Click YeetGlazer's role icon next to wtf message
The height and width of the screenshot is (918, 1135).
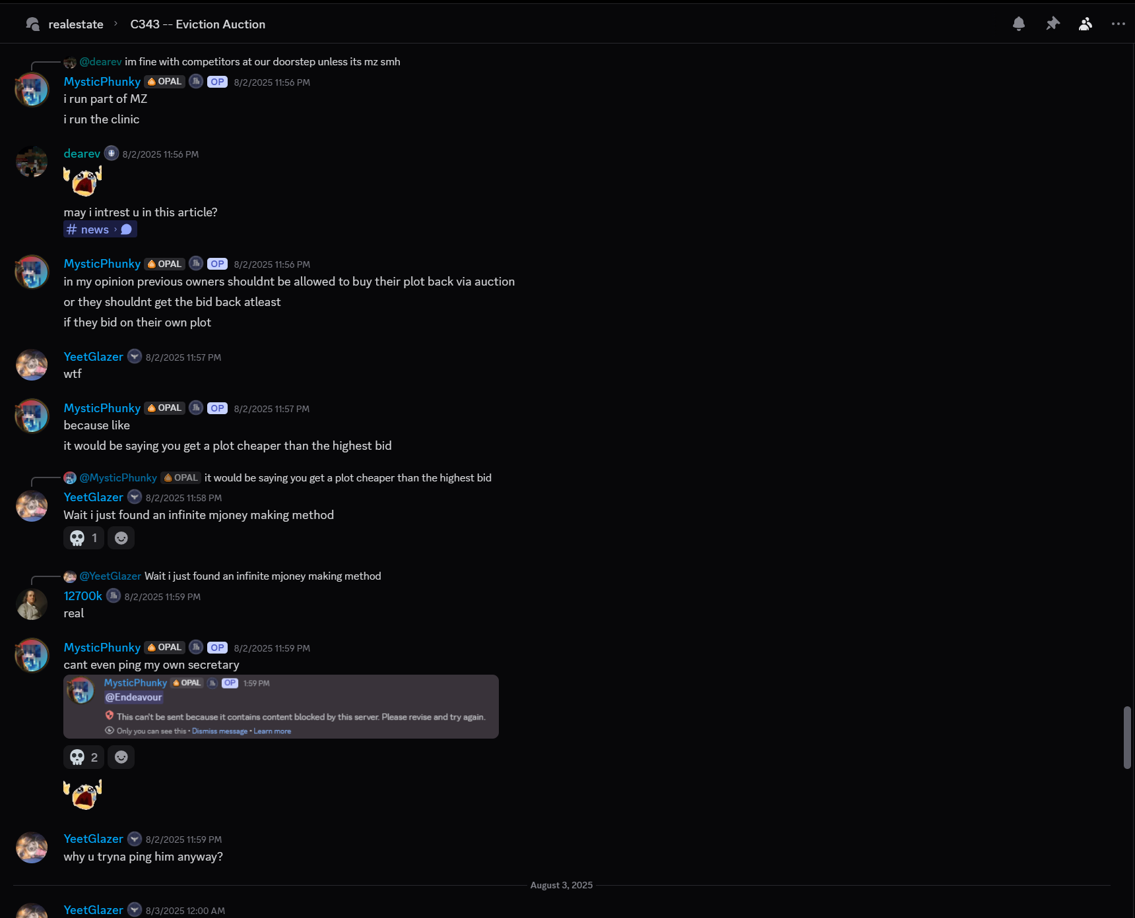[x=135, y=357]
